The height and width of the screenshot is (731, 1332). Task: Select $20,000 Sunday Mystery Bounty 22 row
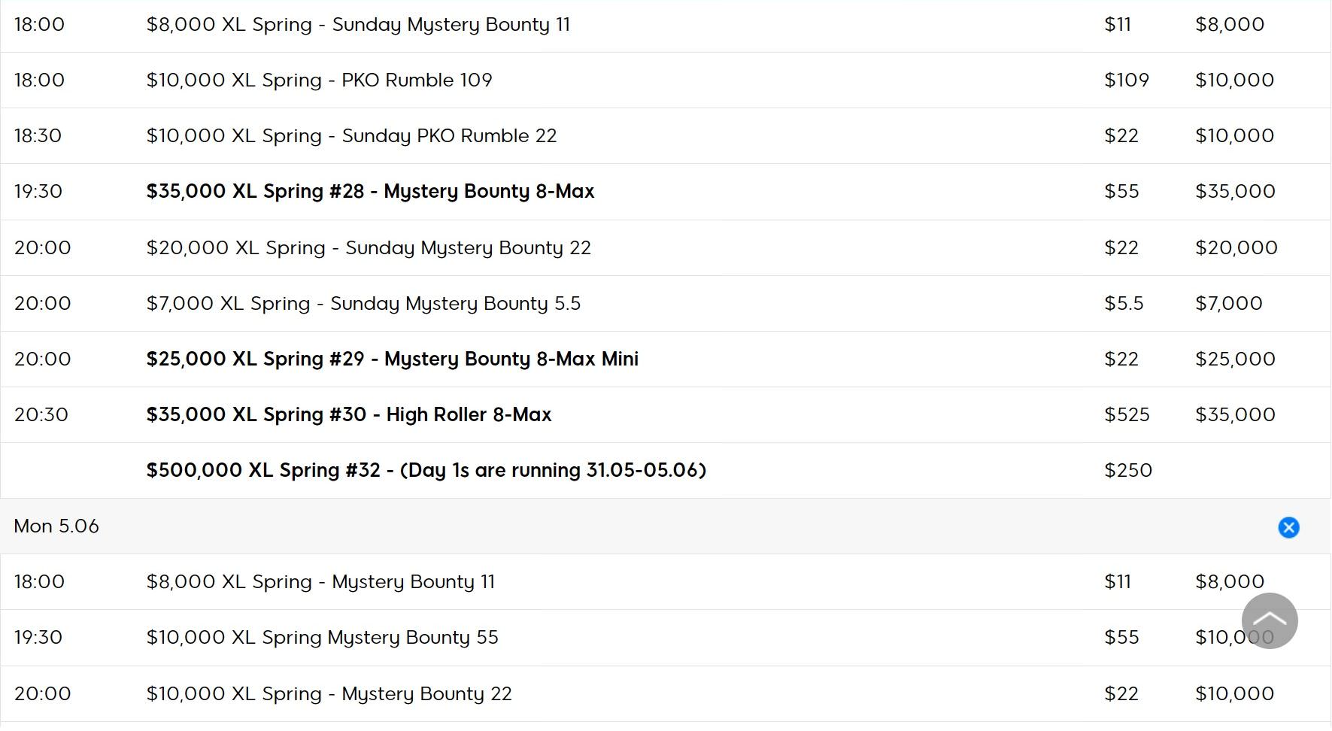tap(369, 248)
